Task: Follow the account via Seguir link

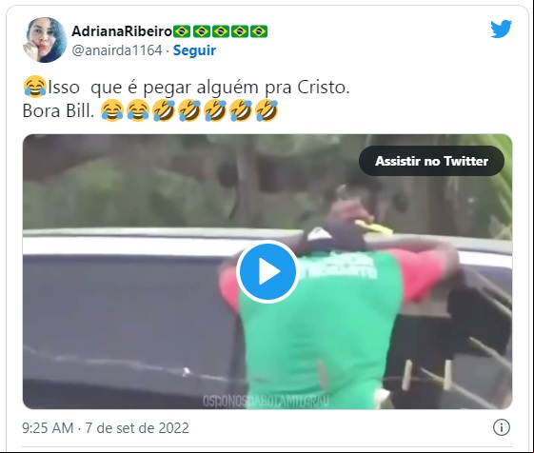Action: point(194,50)
